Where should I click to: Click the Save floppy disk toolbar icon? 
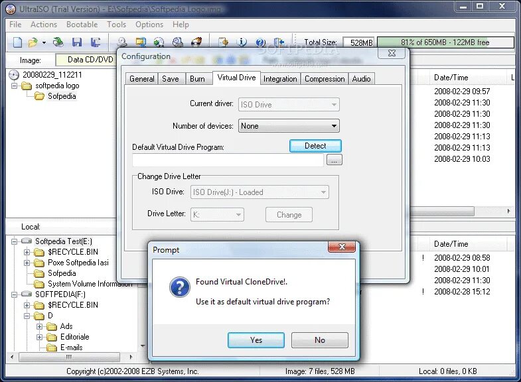[77, 42]
